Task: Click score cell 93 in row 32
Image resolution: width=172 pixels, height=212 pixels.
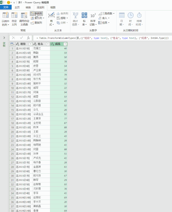Action: pos(59,184)
